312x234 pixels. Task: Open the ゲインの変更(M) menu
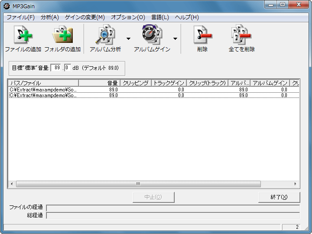coord(85,17)
